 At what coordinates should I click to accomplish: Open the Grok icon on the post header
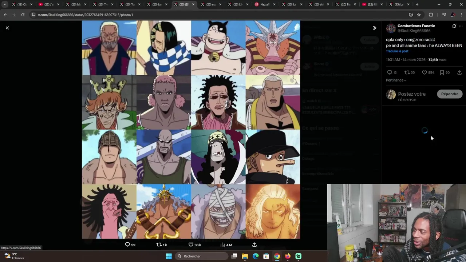click(454, 26)
